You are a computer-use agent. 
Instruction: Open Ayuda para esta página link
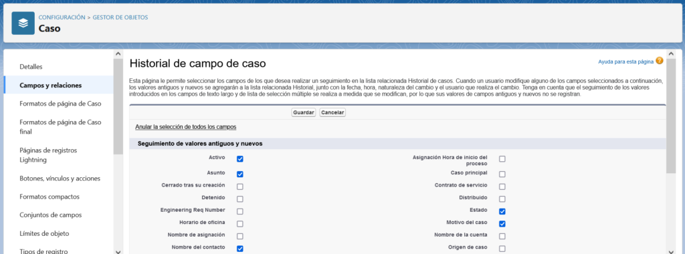(625, 62)
